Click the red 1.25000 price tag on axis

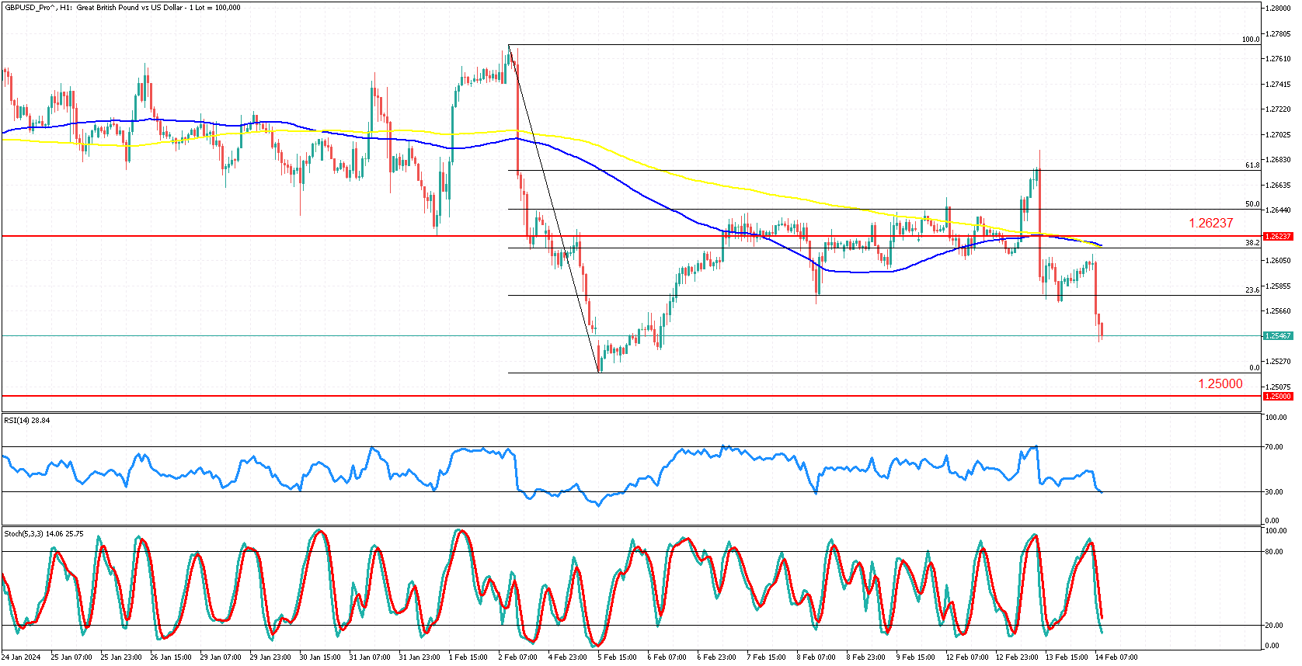(1278, 396)
